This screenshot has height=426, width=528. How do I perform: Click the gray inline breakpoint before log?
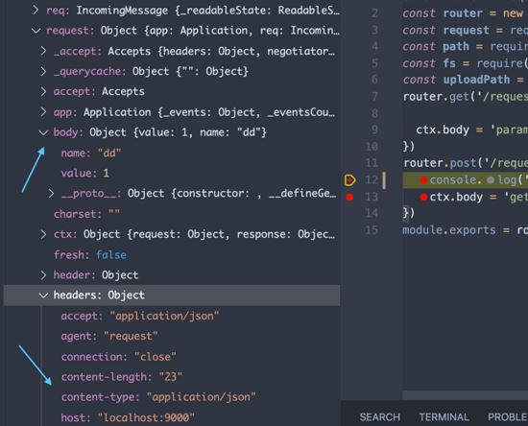491,180
